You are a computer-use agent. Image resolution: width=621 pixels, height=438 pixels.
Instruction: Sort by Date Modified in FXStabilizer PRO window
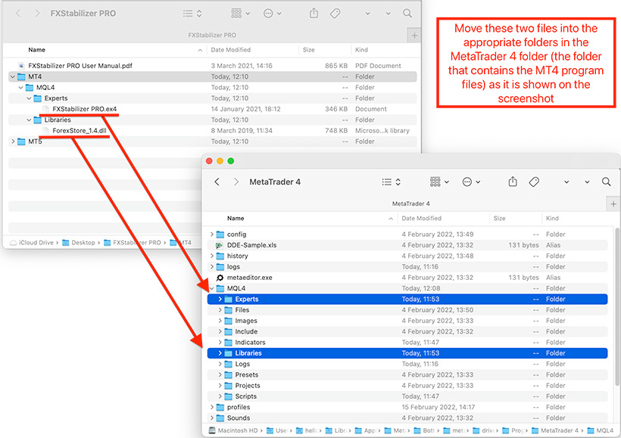point(230,50)
